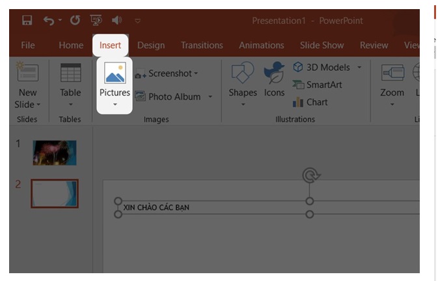The height and width of the screenshot is (281, 438).
Task: Switch to the Design tab
Action: click(151, 46)
